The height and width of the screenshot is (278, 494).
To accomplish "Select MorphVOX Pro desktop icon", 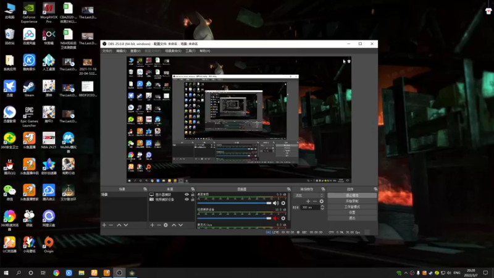I will click(49, 13).
